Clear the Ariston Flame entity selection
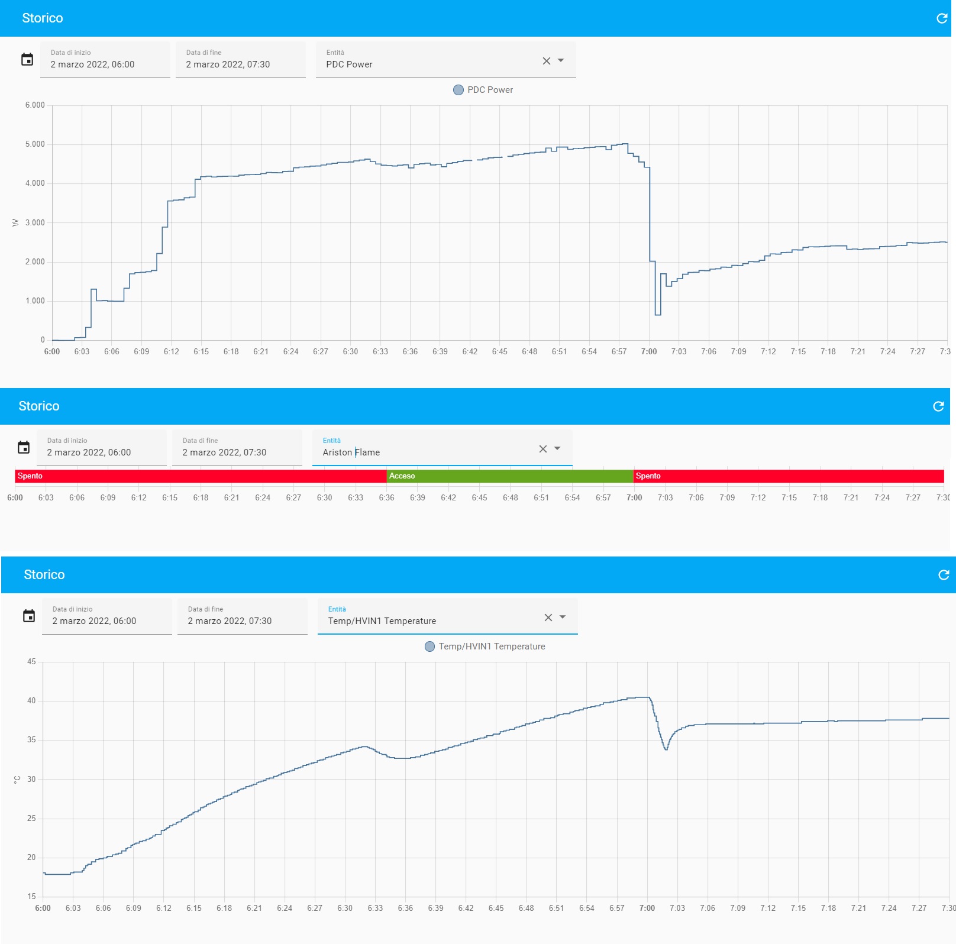 (x=542, y=449)
